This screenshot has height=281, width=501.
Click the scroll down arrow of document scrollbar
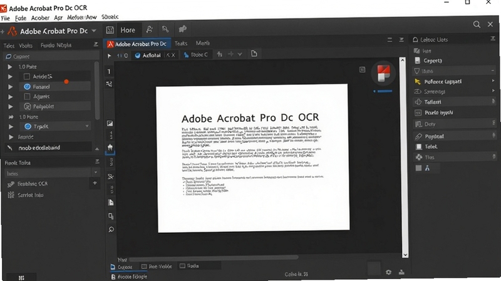pos(405,255)
